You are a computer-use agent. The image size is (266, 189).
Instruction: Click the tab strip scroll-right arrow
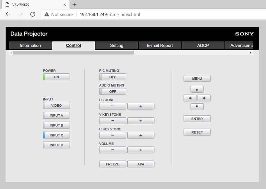[x=251, y=53]
